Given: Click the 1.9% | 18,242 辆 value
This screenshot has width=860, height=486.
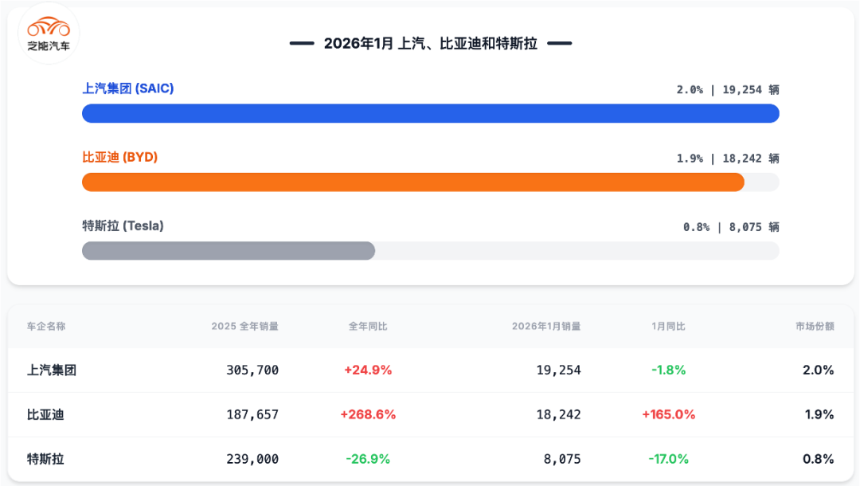Looking at the screenshot, I should click(728, 158).
